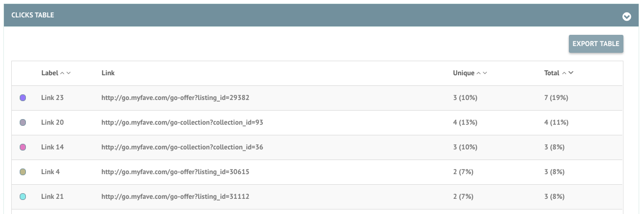Select the gray Link 20 color swatch
Image resolution: width=642 pixels, height=214 pixels.
pyautogui.click(x=23, y=122)
